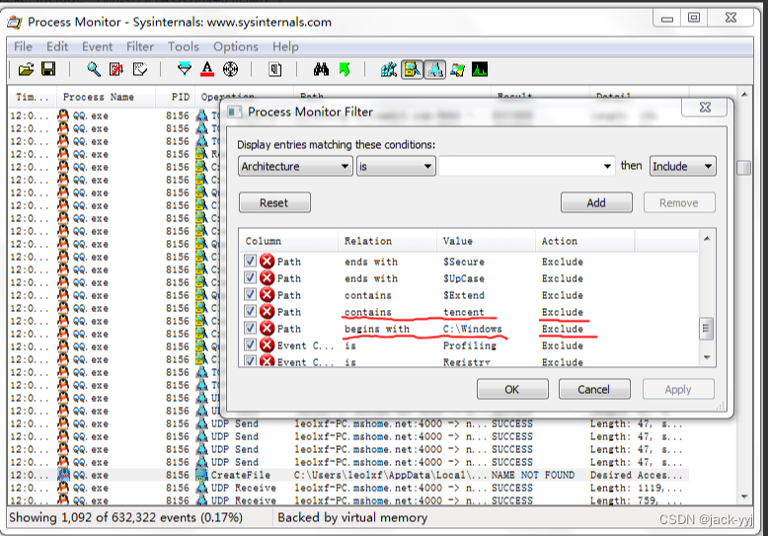Viewport: 768px width, 536px height.
Task: Open the Include action dropdown
Action: 682,166
